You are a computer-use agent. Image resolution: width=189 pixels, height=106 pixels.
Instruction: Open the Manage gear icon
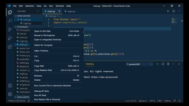pyautogui.click(x=10, y=94)
